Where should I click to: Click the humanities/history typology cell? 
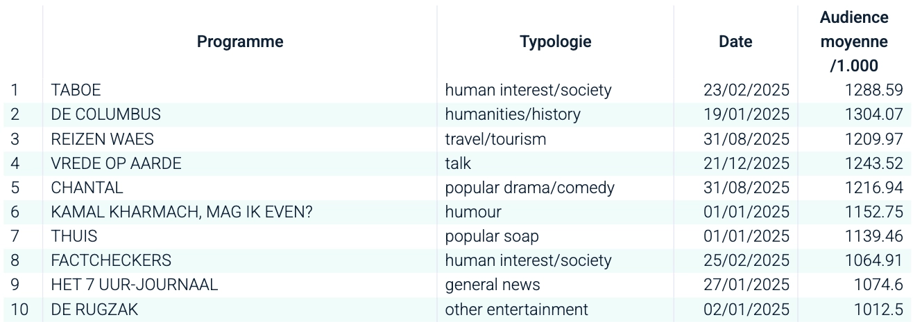(512, 114)
